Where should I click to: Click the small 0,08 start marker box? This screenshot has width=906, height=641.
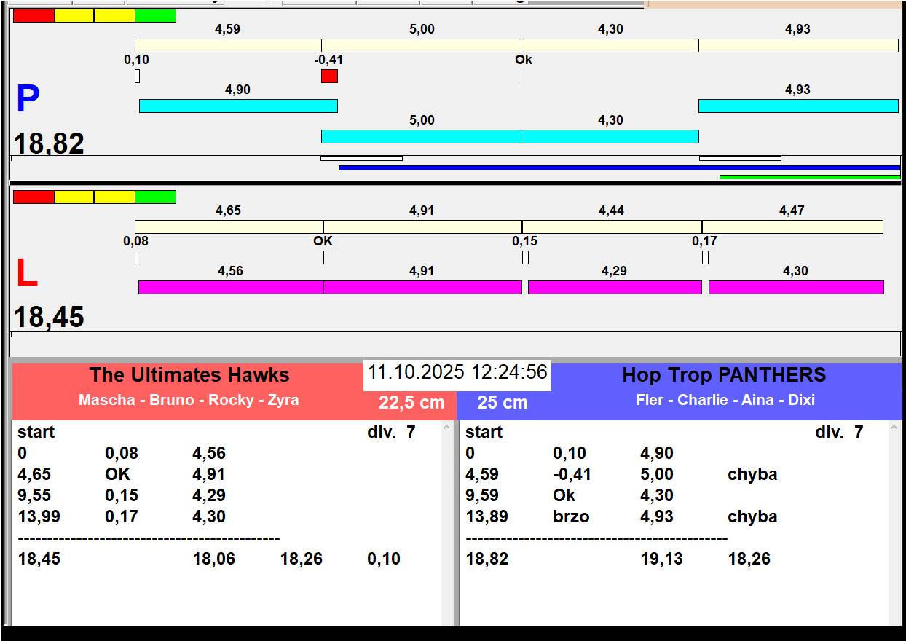point(136,257)
